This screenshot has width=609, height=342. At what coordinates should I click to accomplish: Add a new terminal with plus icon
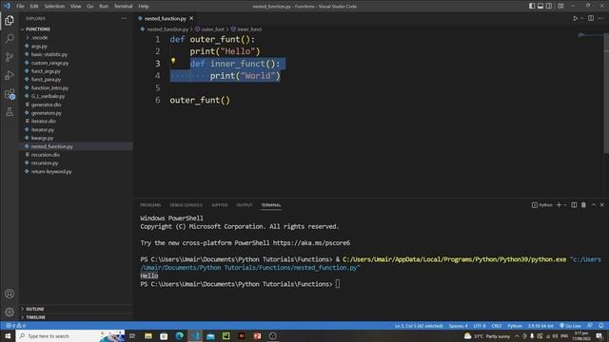pyautogui.click(x=559, y=205)
